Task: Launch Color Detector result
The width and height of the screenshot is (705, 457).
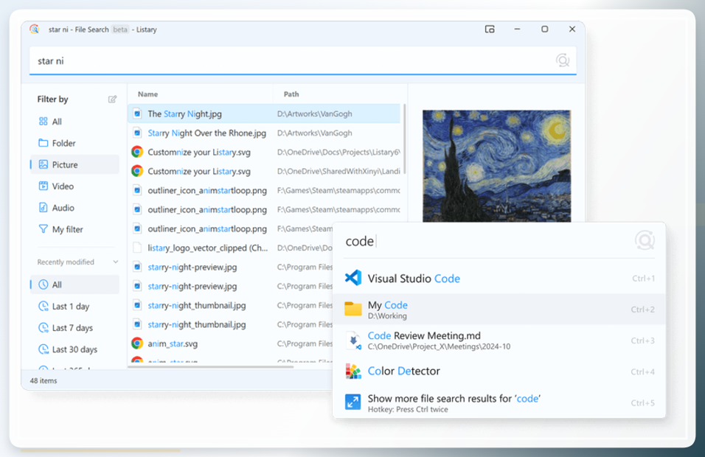Action: pyautogui.click(x=499, y=371)
